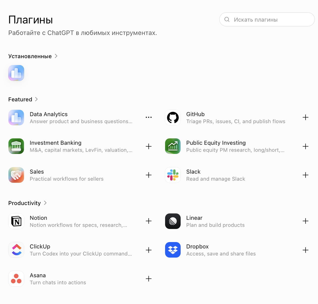Open the Linear plugin title

tap(194, 218)
